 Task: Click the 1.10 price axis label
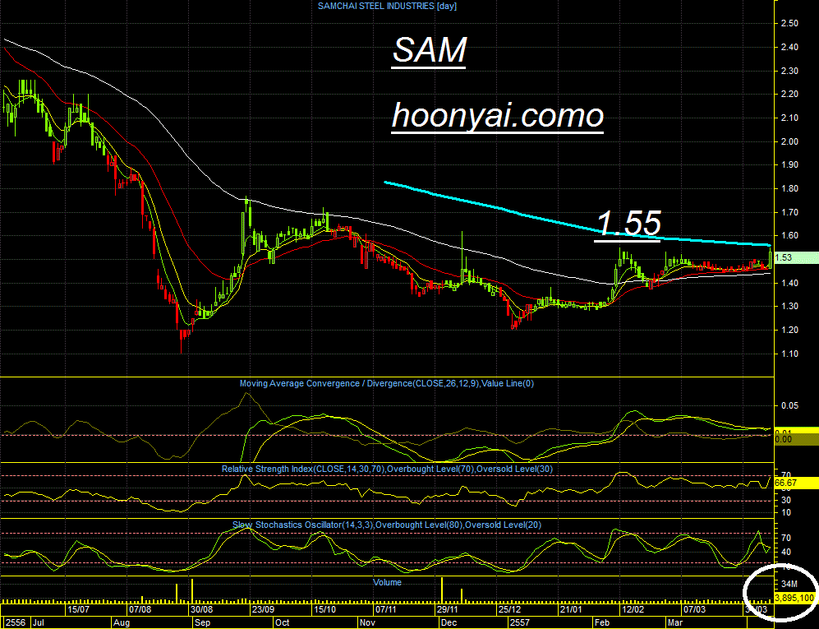[x=789, y=354]
